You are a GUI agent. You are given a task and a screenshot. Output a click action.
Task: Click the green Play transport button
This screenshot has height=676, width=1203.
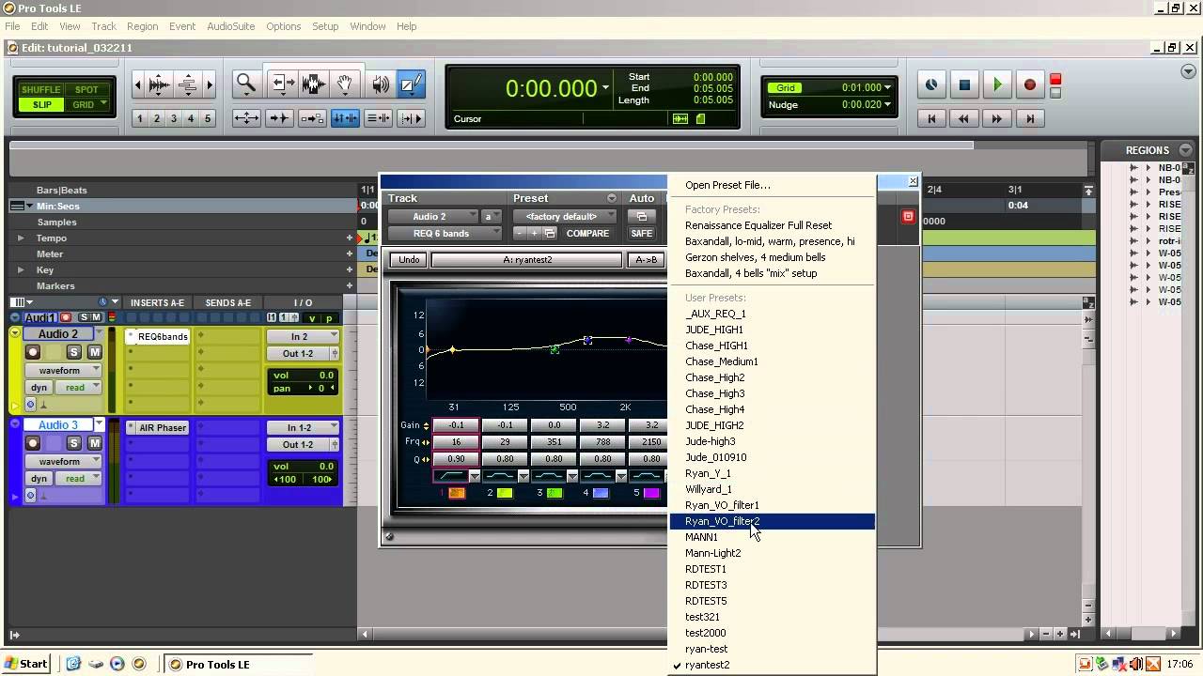(x=997, y=84)
